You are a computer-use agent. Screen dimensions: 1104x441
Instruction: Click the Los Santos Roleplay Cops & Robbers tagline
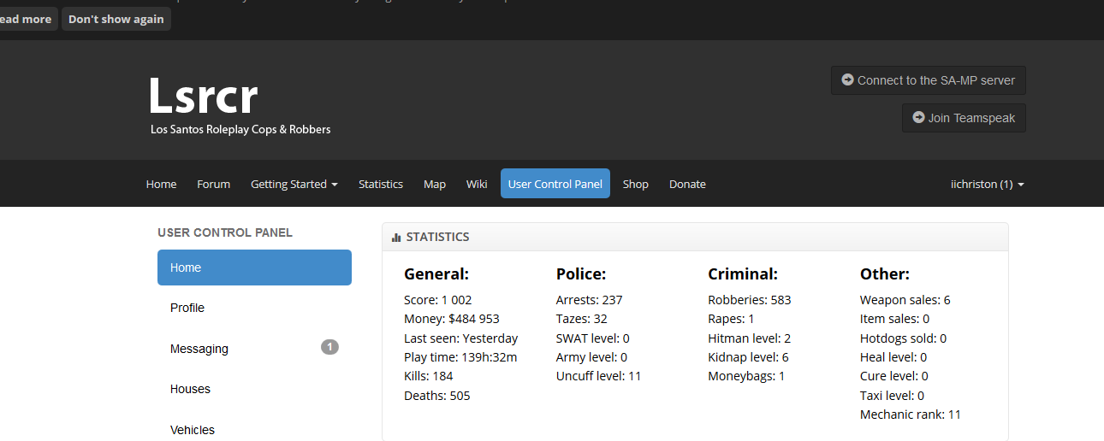[240, 130]
